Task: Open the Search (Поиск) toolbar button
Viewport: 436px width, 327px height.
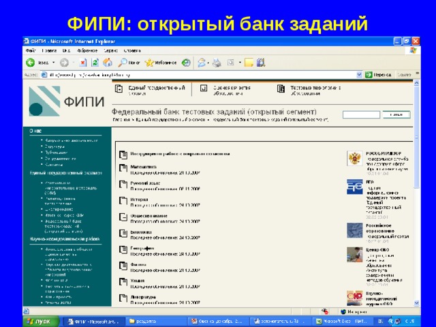Action: (129, 63)
